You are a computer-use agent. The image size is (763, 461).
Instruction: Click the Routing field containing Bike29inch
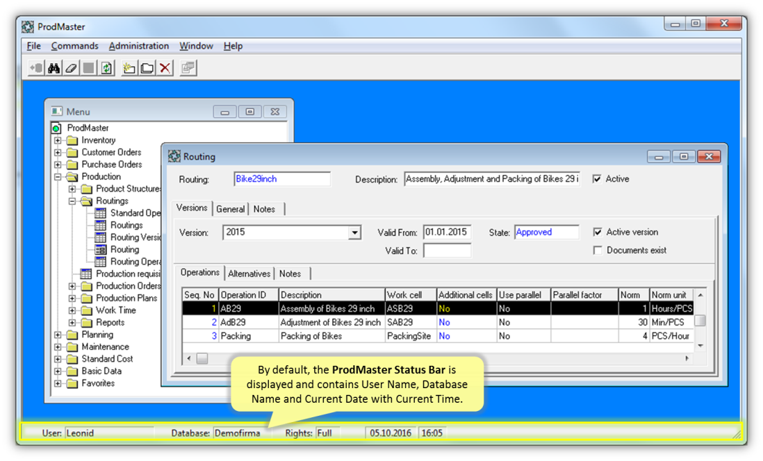tap(281, 179)
